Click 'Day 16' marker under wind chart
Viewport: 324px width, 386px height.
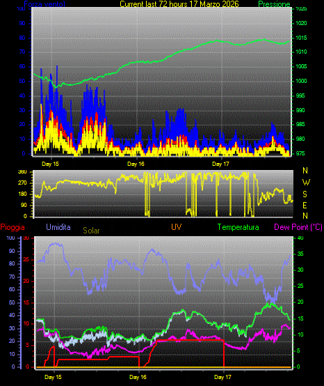[136, 164]
